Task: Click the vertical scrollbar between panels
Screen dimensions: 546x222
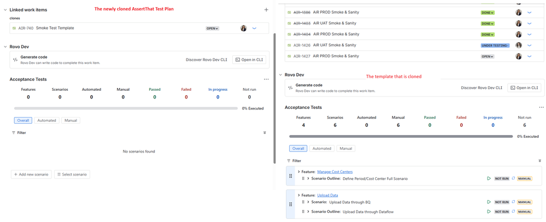Action: click(x=274, y=98)
